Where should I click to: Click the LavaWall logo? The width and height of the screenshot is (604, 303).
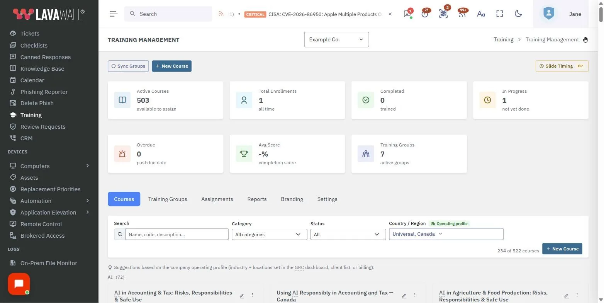49,14
